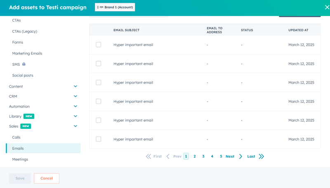This screenshot has width=330, height=188.
Task: Go to page 2
Action: (x=195, y=156)
